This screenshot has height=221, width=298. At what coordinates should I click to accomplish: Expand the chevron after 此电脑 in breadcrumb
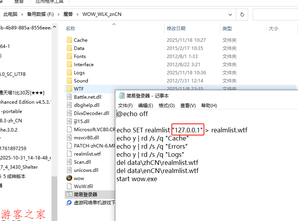tap(22, 14)
